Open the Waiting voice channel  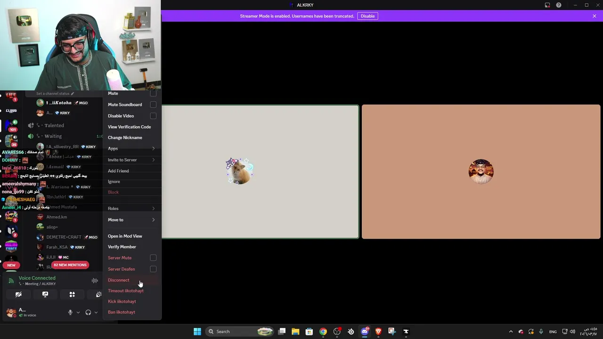click(x=53, y=137)
